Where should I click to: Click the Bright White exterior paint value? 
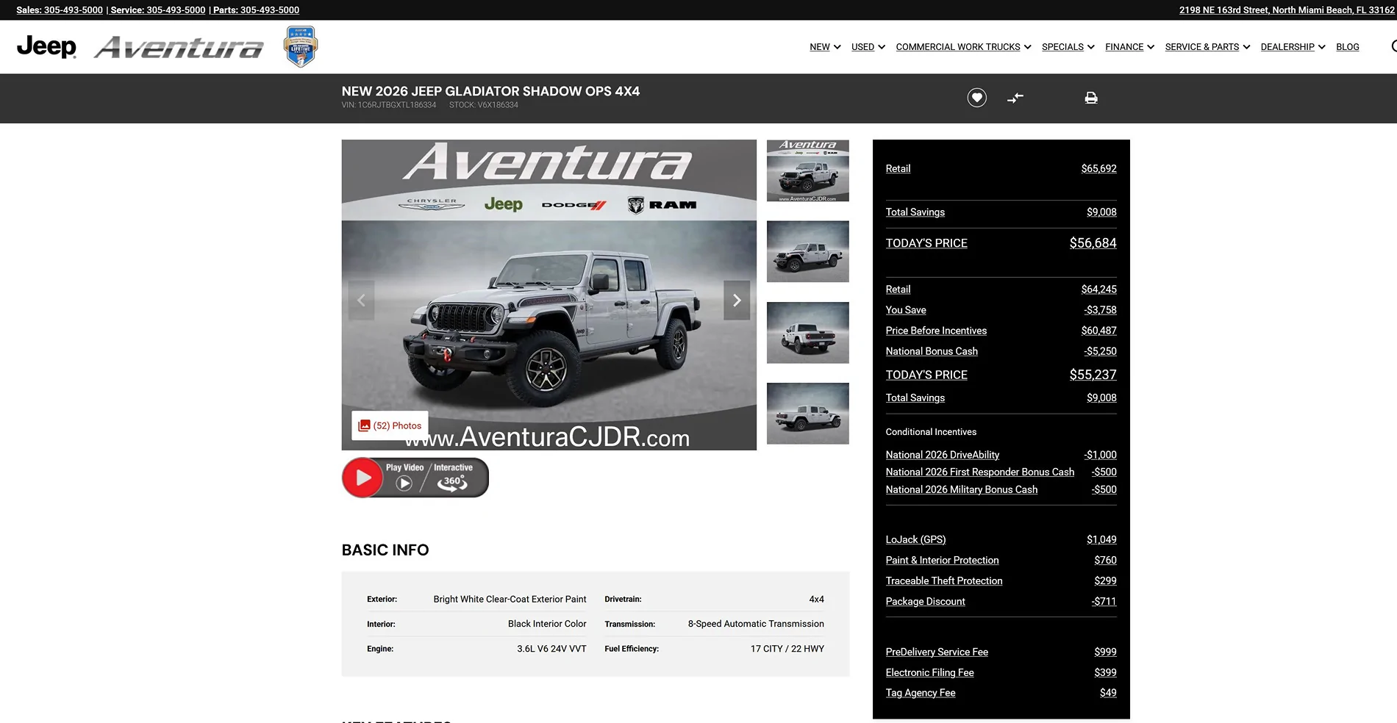click(510, 600)
